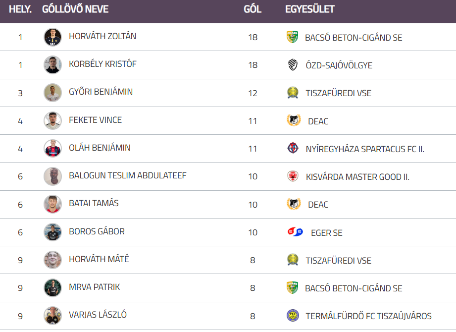Open Mrva Patrik's player name link
The height and width of the screenshot is (332, 456).
(94, 287)
